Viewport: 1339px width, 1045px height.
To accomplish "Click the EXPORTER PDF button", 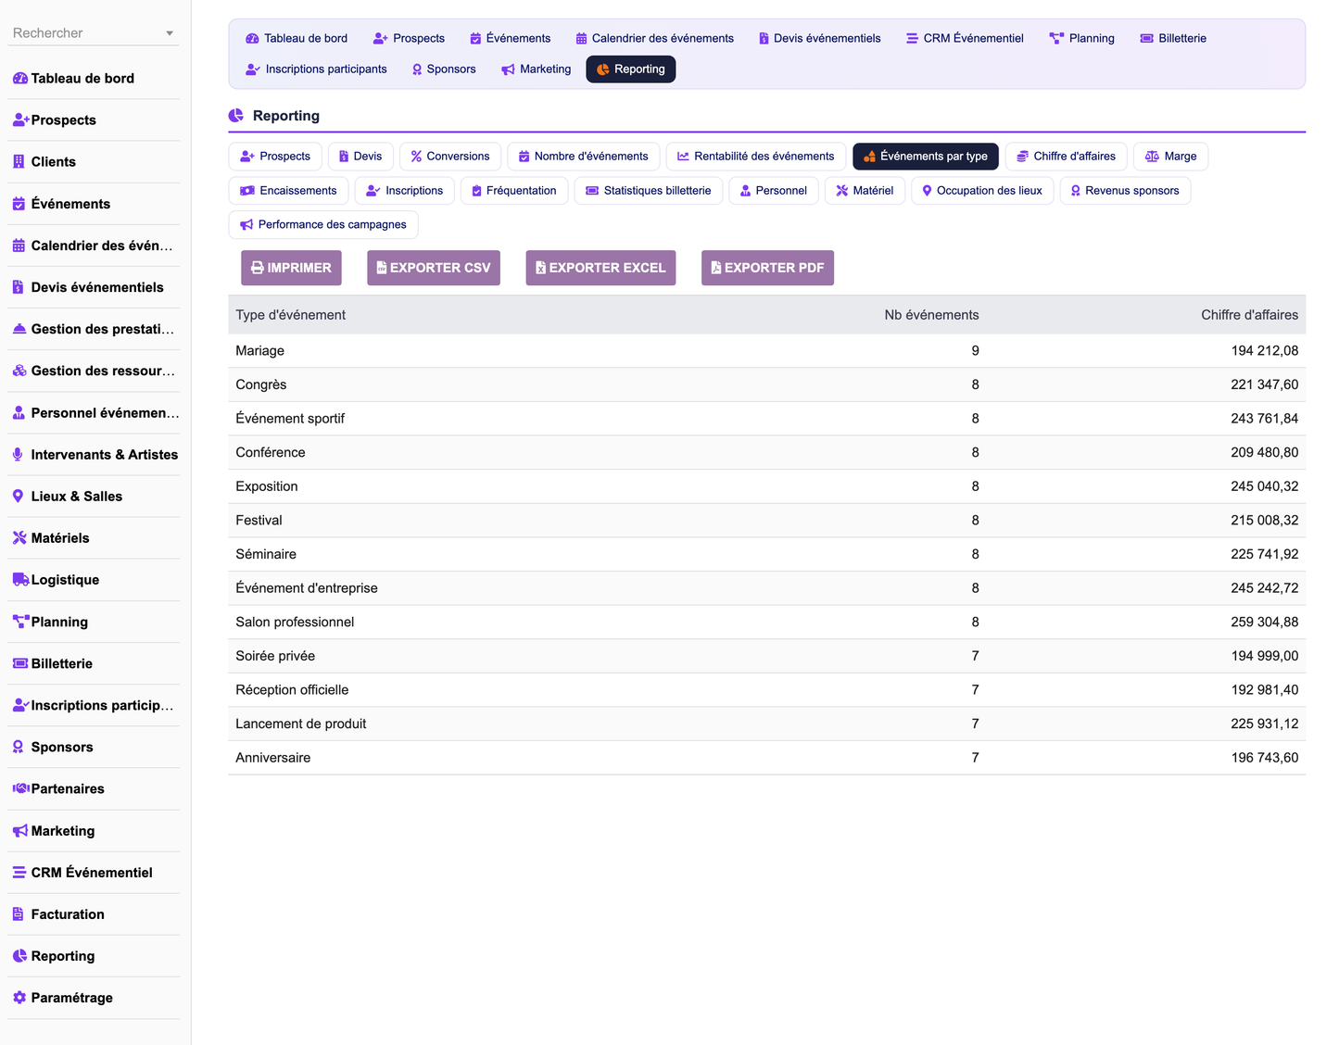I will [x=767, y=268].
